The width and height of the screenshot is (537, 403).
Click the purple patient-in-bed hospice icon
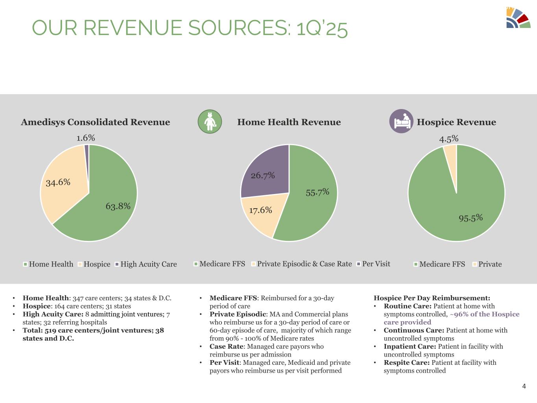click(x=401, y=121)
